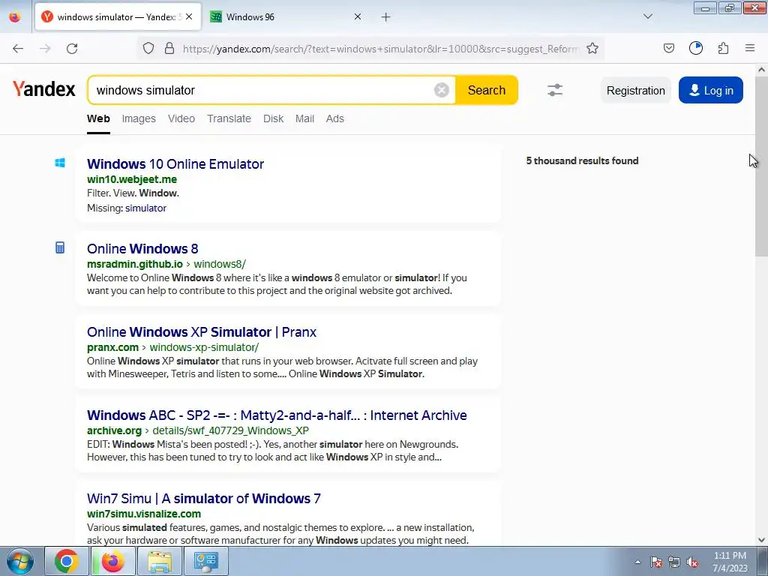
Task: Open archive.org green URL
Action: click(114, 430)
